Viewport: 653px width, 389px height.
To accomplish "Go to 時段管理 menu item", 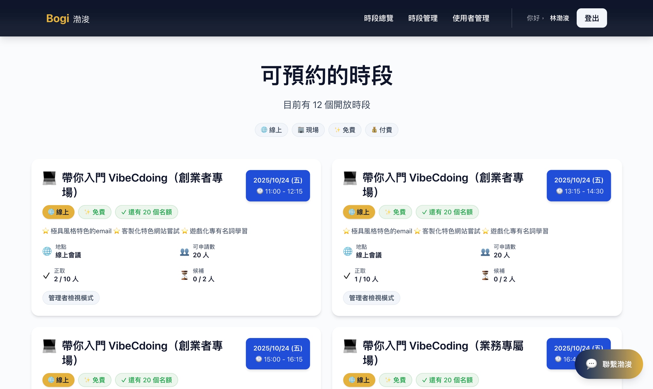I will 423,18.
